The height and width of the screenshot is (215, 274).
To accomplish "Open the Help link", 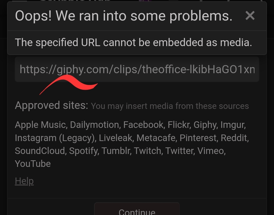I will coord(24,181).
